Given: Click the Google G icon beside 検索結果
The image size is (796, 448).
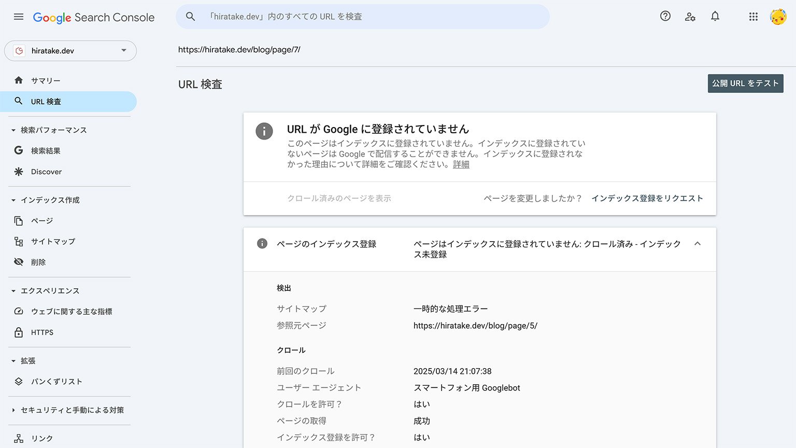Looking at the screenshot, I should click(x=19, y=150).
